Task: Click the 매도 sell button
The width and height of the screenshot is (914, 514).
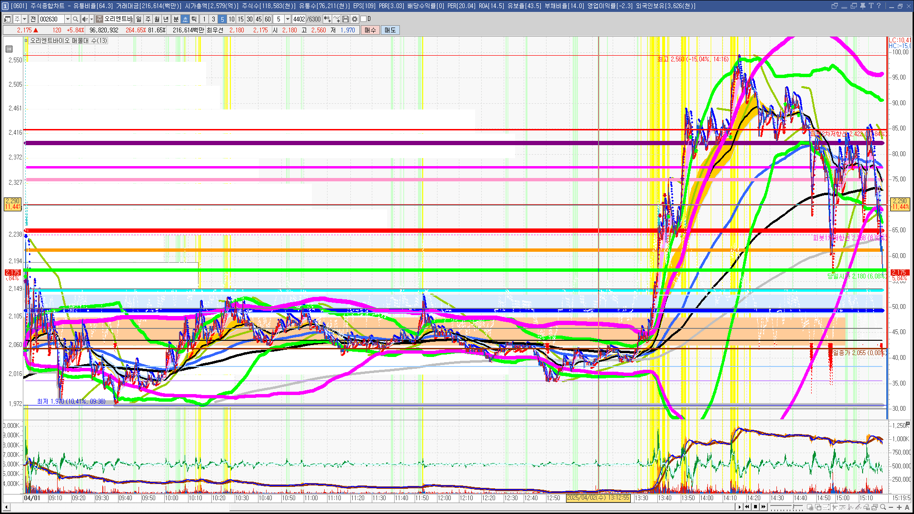Action: [390, 30]
